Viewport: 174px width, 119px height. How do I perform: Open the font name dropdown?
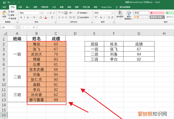click(40, 13)
